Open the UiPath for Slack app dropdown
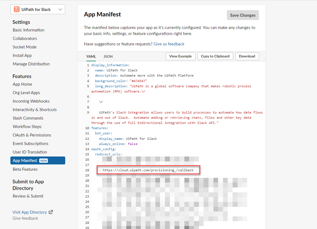The image size is (317, 229). pyautogui.click(x=38, y=10)
